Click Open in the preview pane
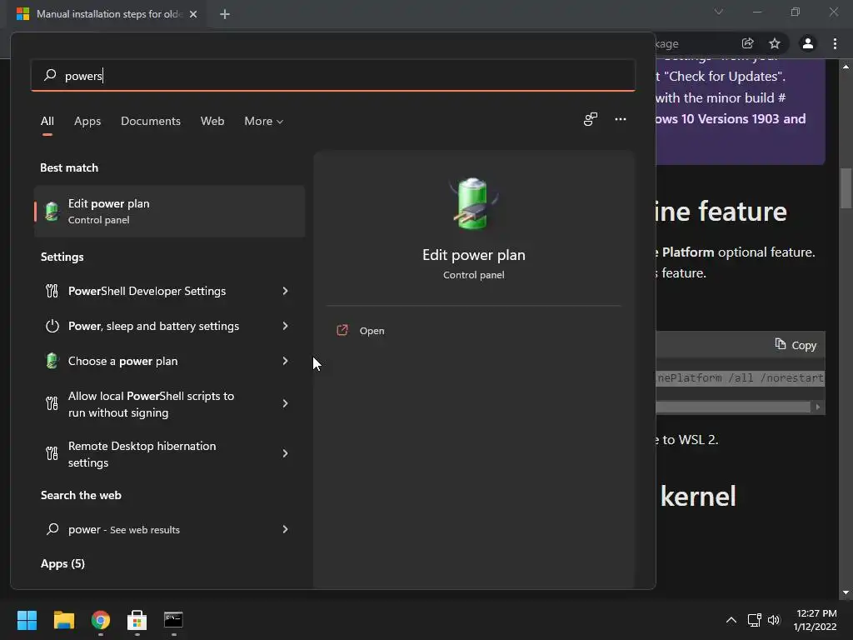This screenshot has height=640, width=853. coord(372,331)
